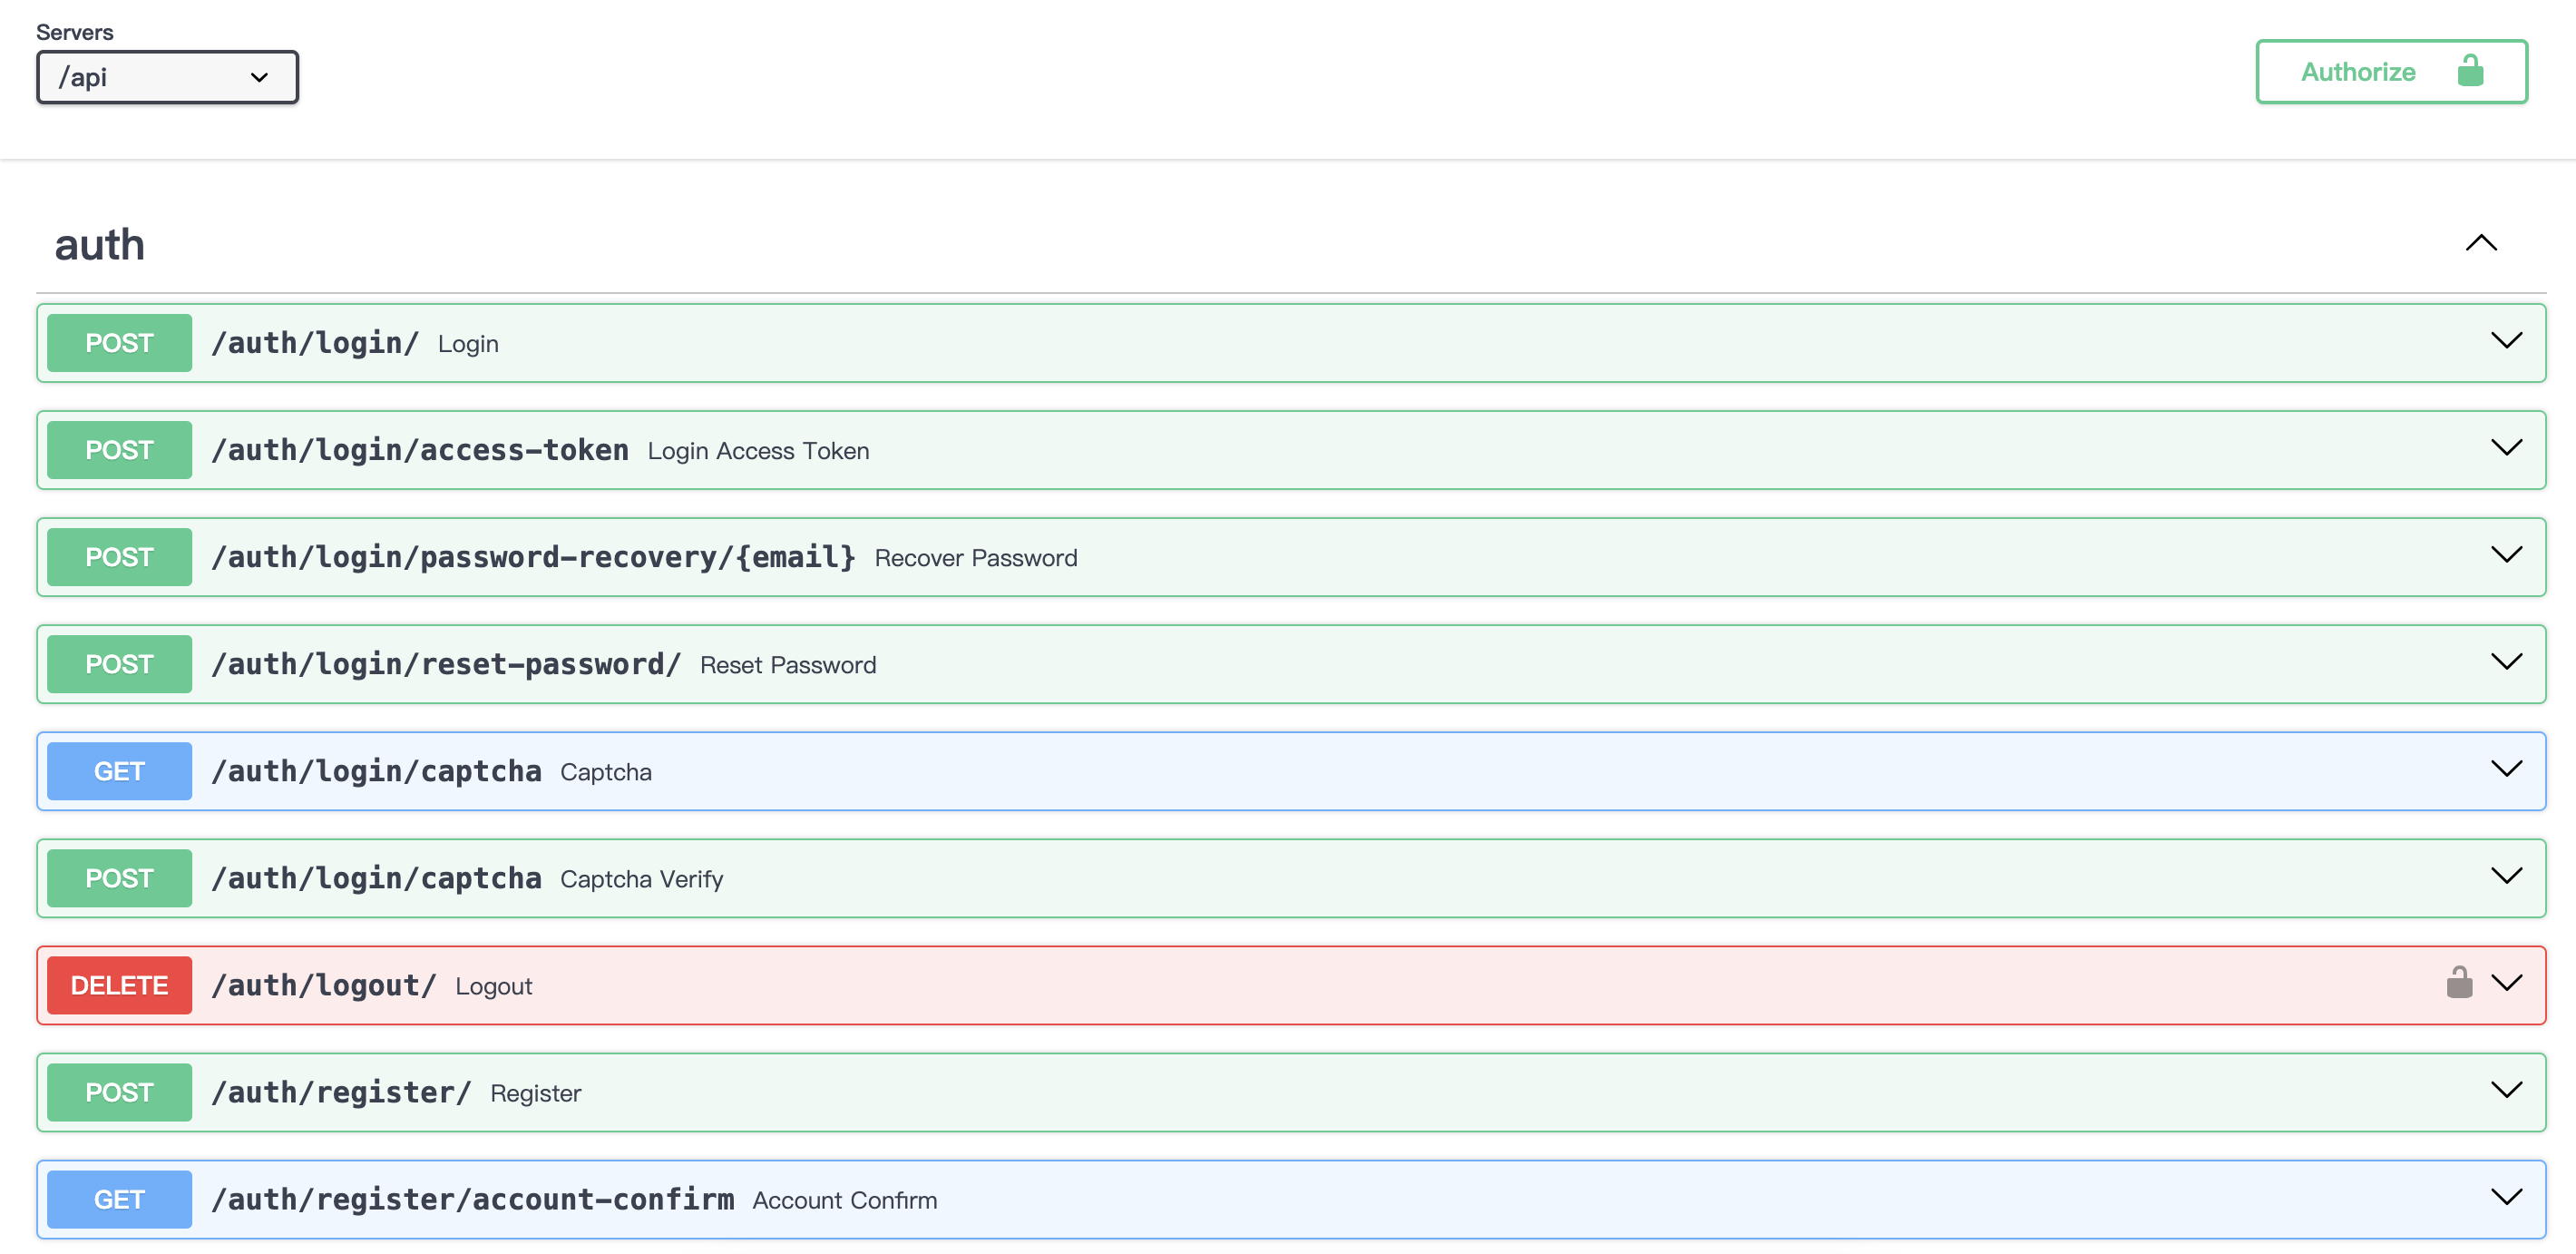
Task: Expand the Recover Password chevron
Action: tap(2506, 555)
